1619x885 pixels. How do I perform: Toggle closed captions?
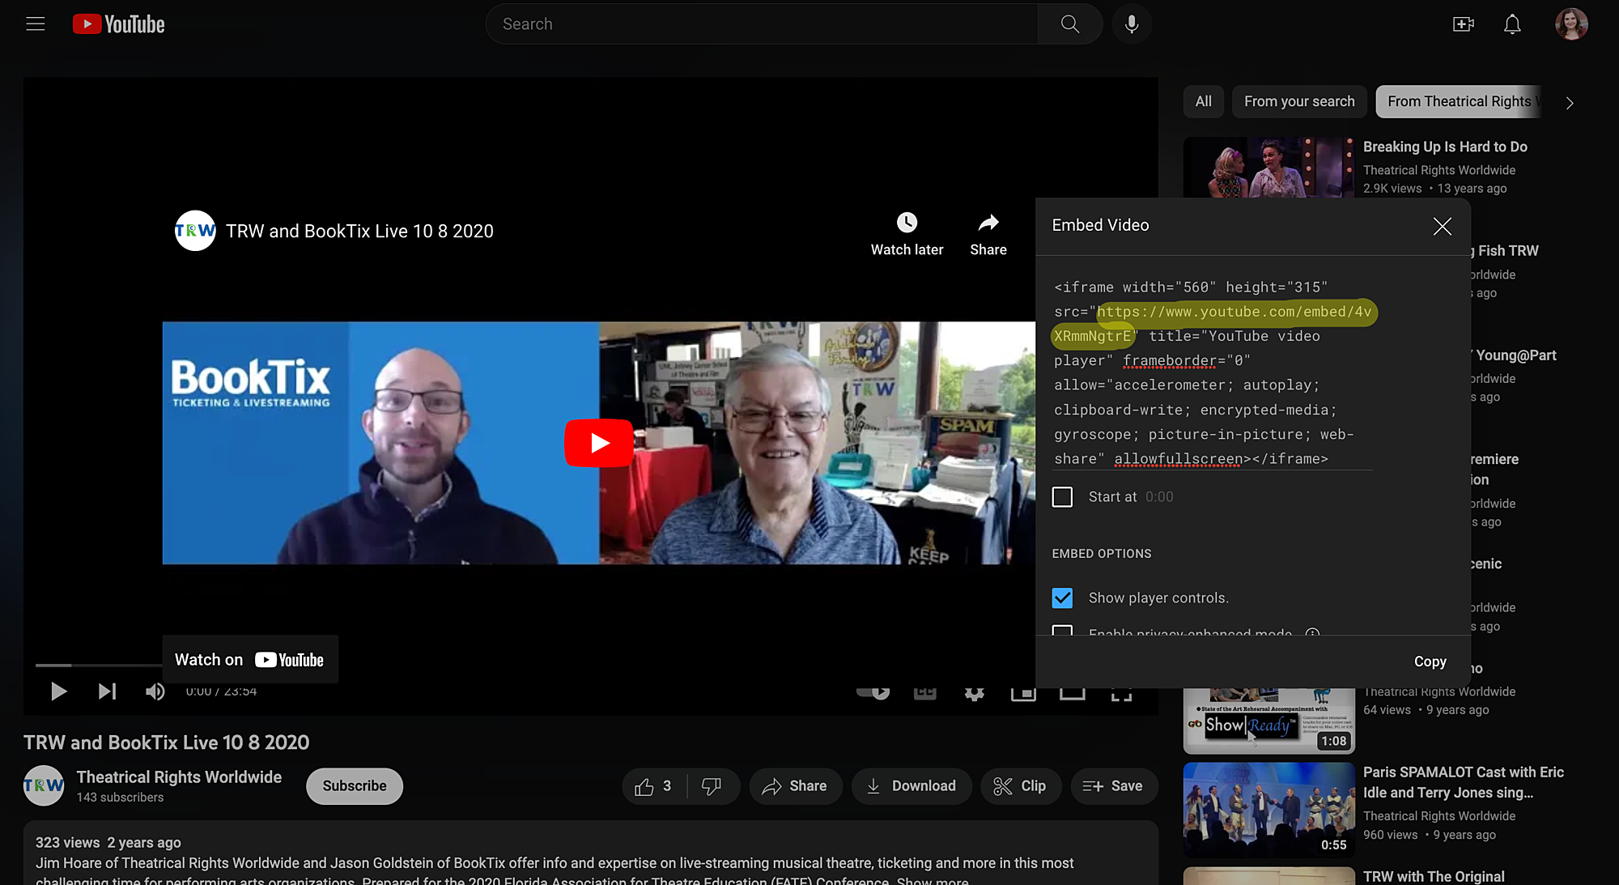tap(924, 693)
